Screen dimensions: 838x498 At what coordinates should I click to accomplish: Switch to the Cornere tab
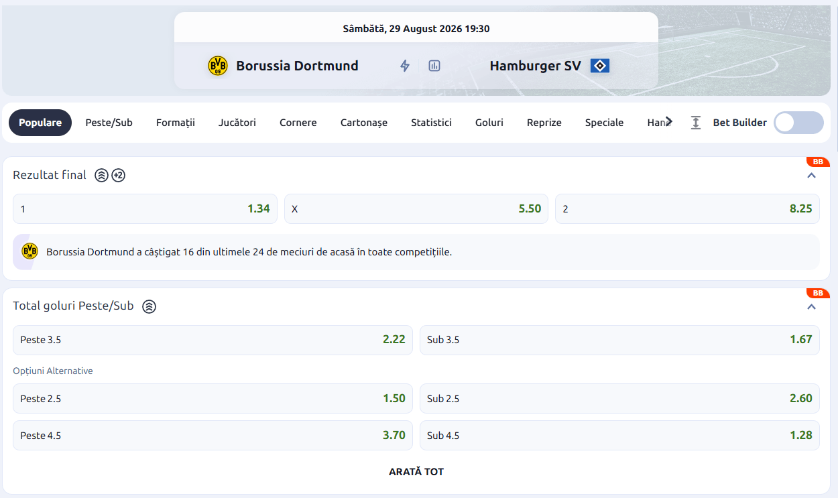coord(298,123)
